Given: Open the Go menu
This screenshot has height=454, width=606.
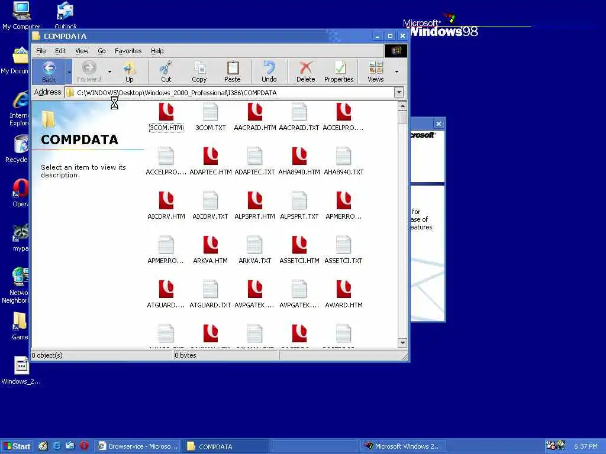Looking at the screenshot, I should click(102, 51).
